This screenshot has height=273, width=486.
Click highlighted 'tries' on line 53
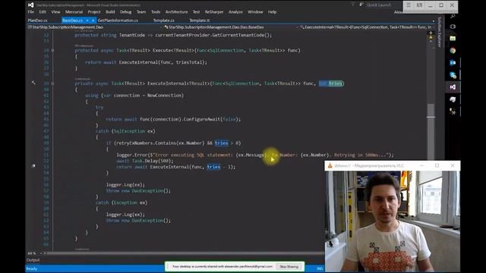click(x=213, y=167)
